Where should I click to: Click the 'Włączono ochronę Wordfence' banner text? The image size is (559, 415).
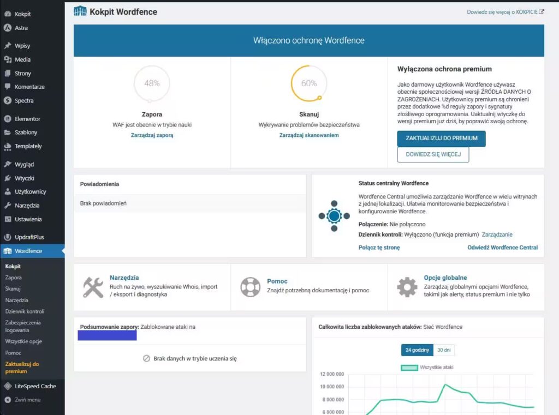309,40
